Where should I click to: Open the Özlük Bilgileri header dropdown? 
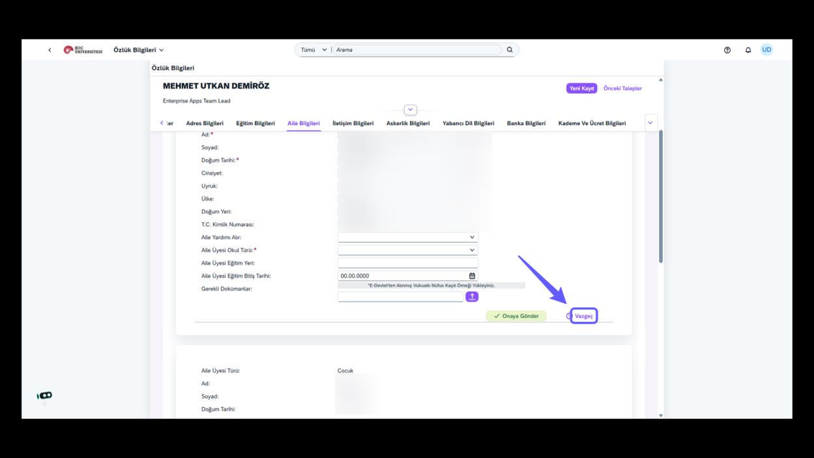point(139,50)
